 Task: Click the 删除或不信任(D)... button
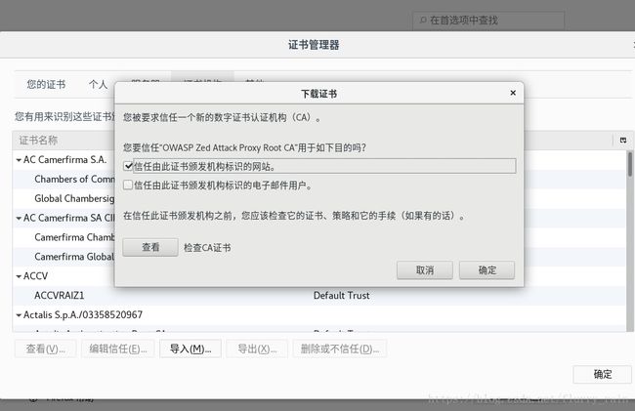tap(340, 349)
